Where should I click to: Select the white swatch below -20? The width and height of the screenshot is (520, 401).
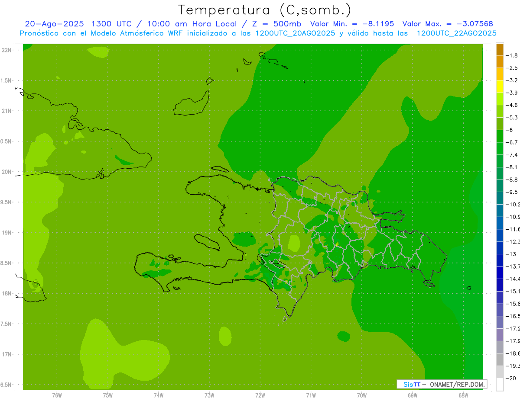point(500,385)
